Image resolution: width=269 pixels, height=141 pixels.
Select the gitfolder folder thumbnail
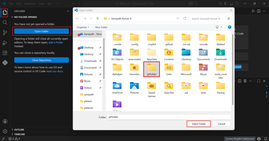pyautogui.click(x=152, y=68)
